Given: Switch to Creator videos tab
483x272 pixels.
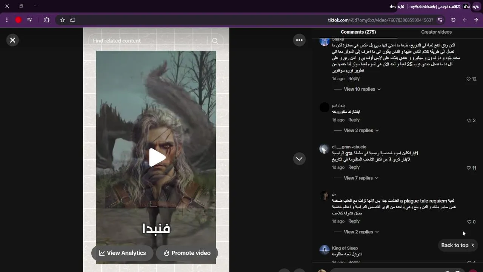Looking at the screenshot, I should click(x=436, y=32).
